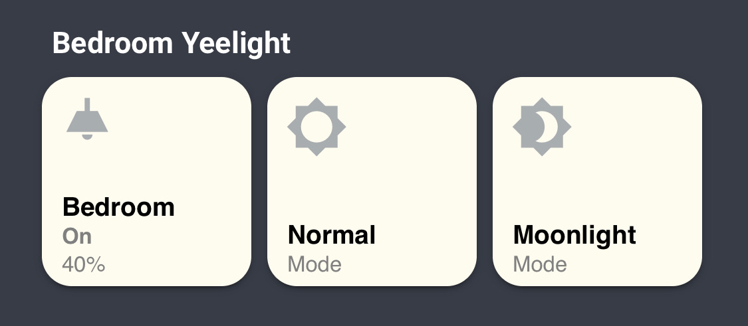The width and height of the screenshot is (748, 326).
Task: Click the ceiling lamp icon
Action: (x=87, y=120)
